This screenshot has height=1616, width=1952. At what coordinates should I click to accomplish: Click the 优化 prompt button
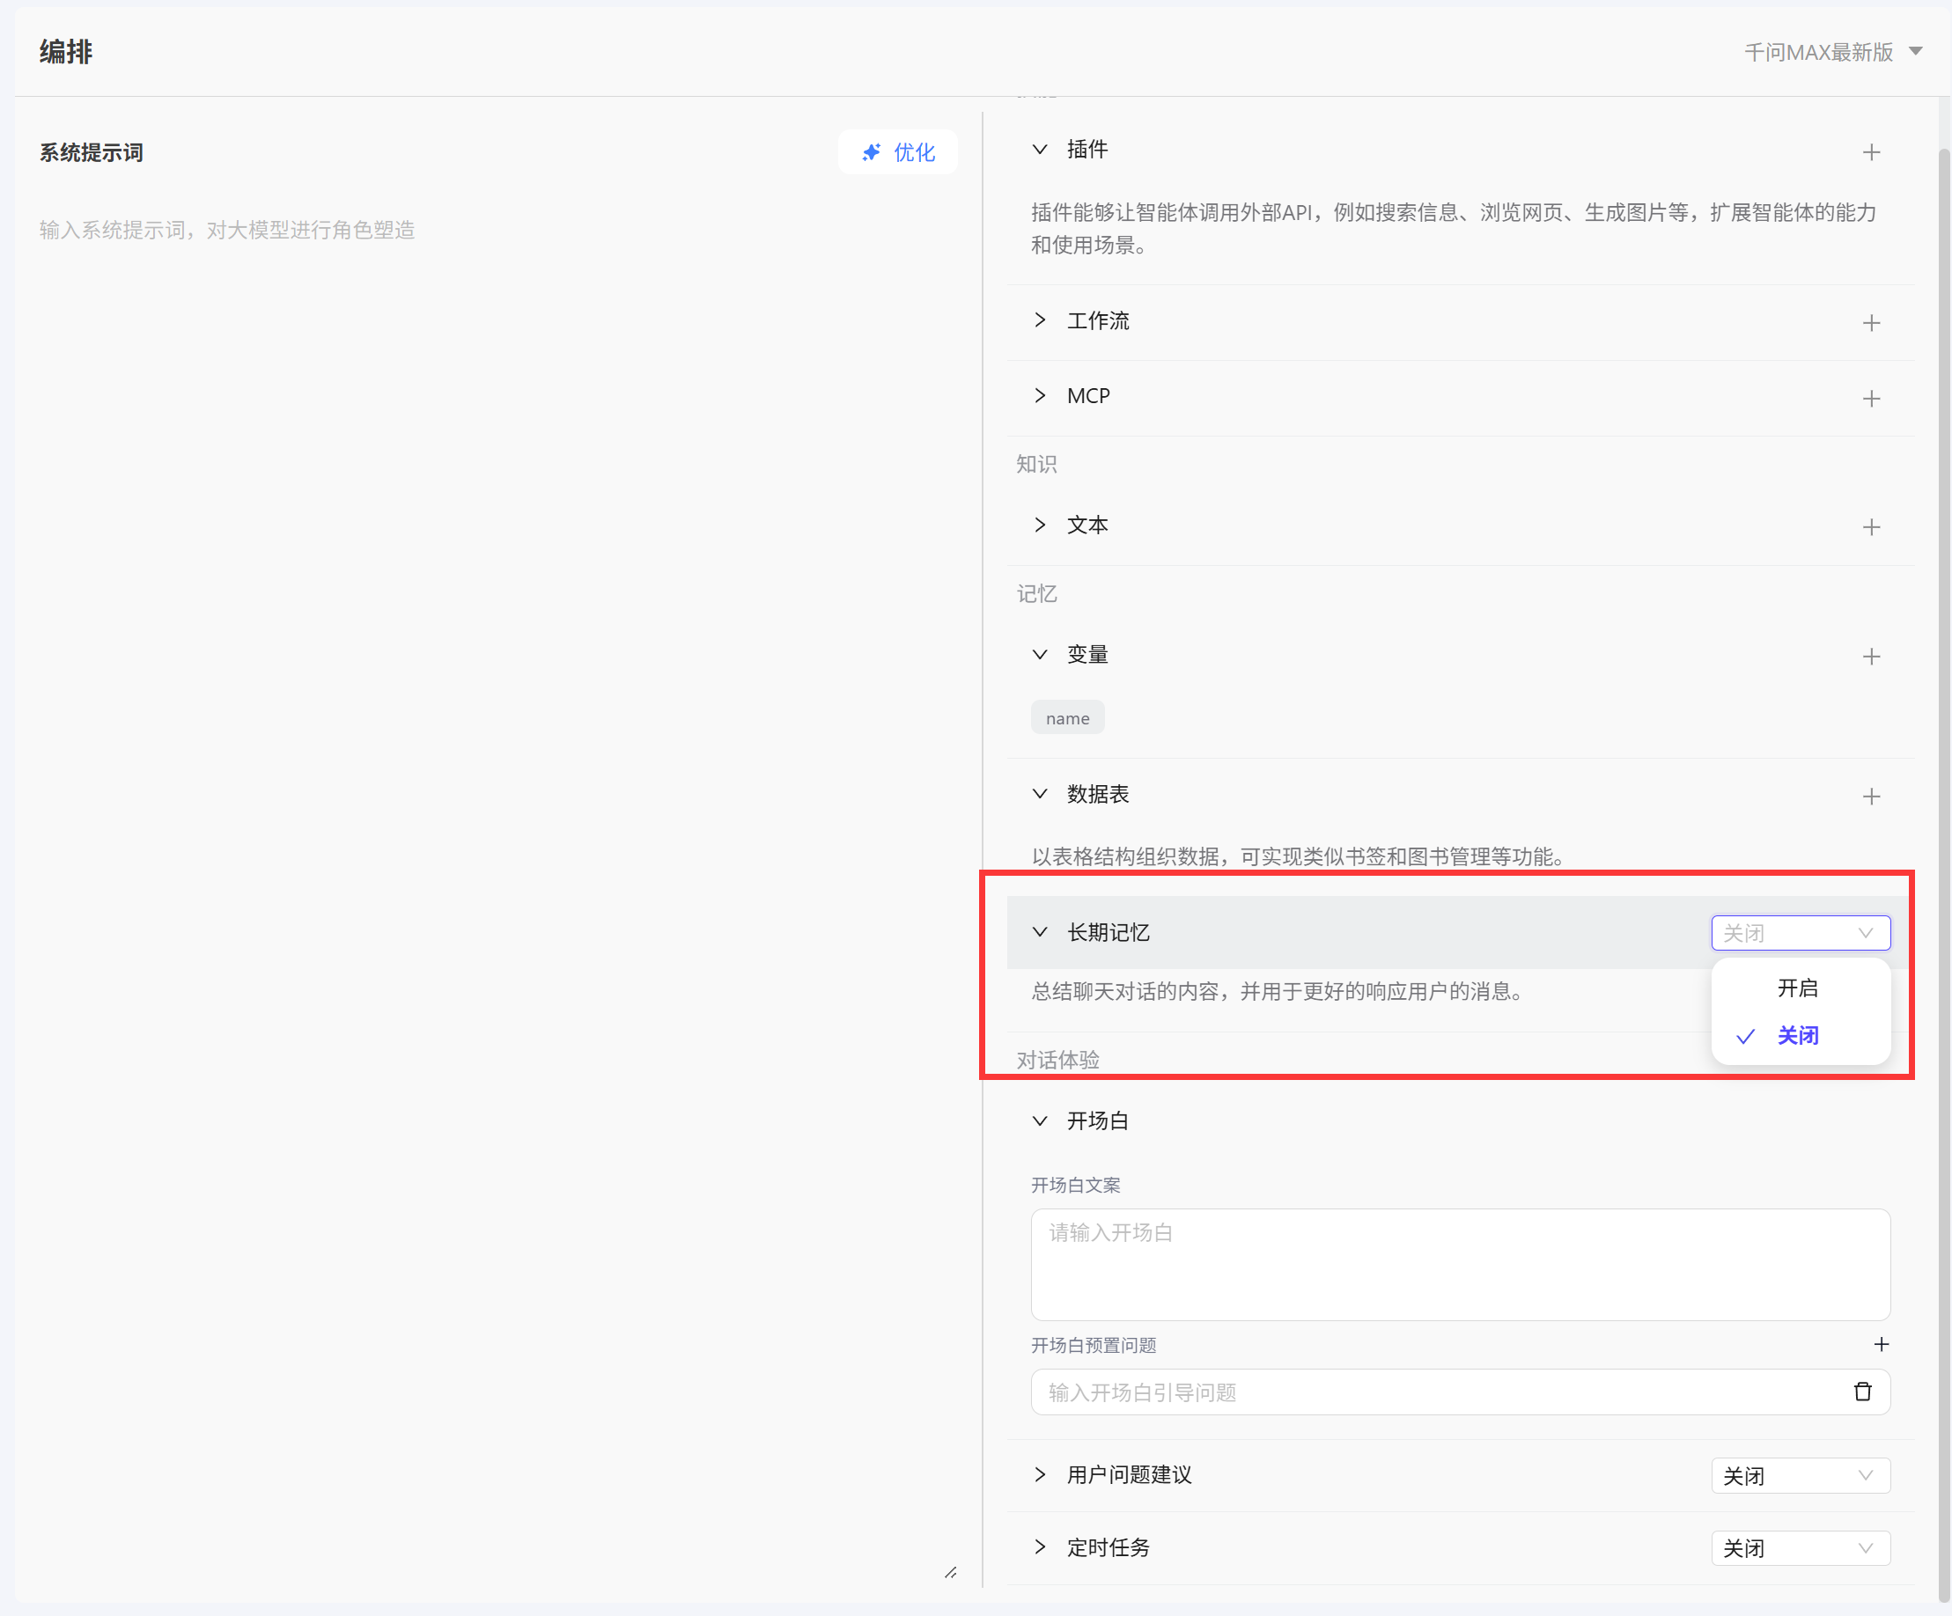pos(898,152)
